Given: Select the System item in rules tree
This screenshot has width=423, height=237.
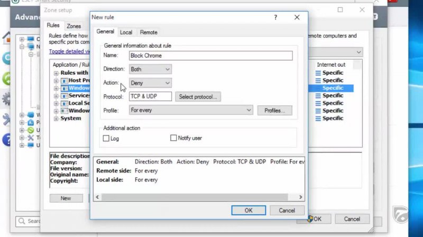Looking at the screenshot, I should click(x=70, y=118).
